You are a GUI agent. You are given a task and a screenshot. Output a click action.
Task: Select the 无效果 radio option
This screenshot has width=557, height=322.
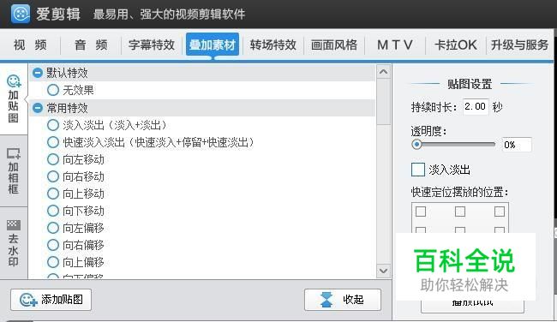53,90
